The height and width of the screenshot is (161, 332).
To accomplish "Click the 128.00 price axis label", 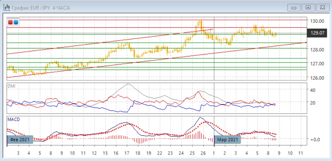I will point(317,50).
